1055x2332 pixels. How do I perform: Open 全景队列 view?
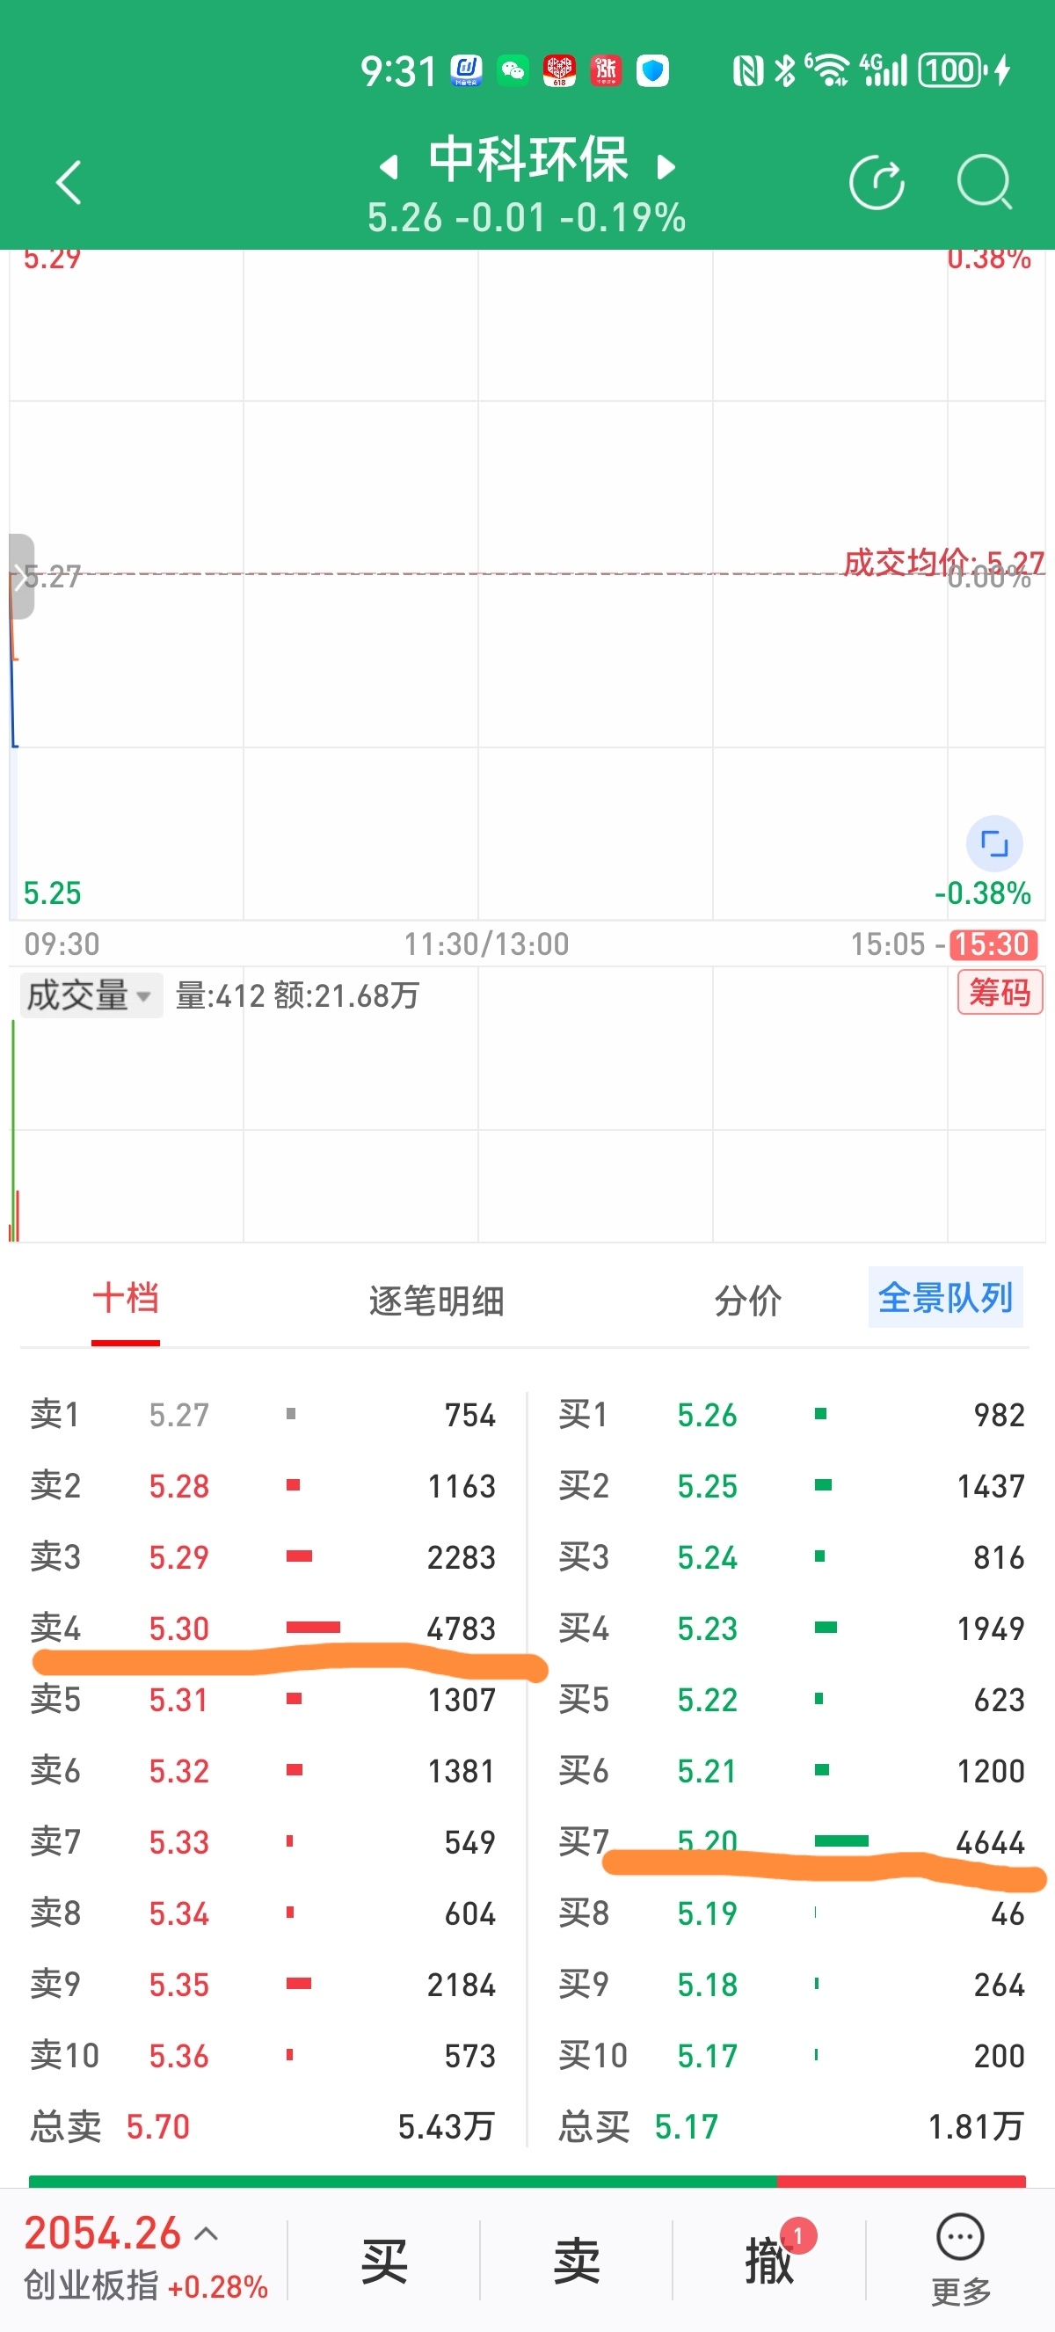pyautogui.click(x=945, y=1297)
